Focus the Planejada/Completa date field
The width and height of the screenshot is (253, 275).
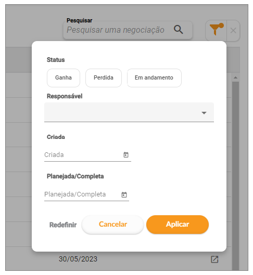coord(86,194)
